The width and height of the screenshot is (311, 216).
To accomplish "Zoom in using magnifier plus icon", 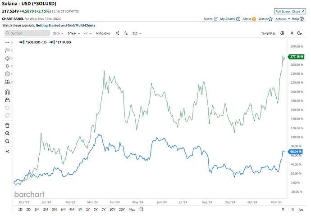I will pyautogui.click(x=7, y=133).
